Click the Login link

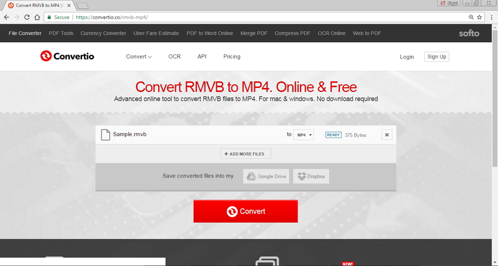pyautogui.click(x=407, y=57)
